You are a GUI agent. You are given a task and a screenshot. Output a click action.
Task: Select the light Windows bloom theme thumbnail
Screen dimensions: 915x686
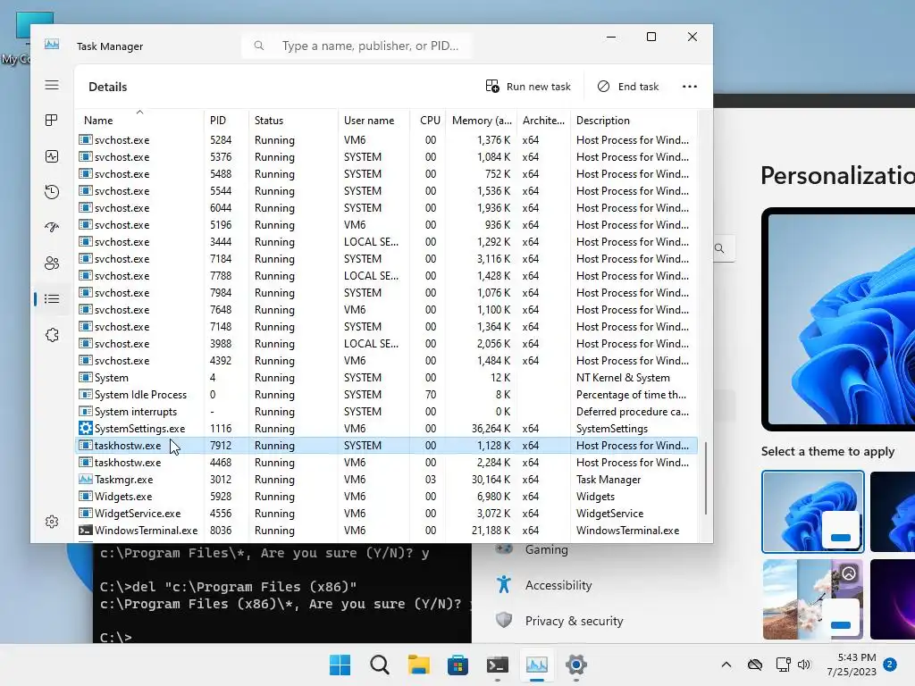(813, 512)
